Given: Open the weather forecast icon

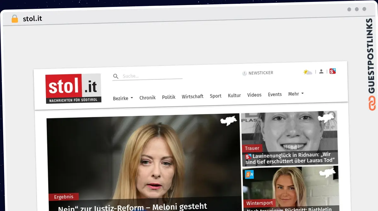Looking at the screenshot, I should [x=307, y=72].
